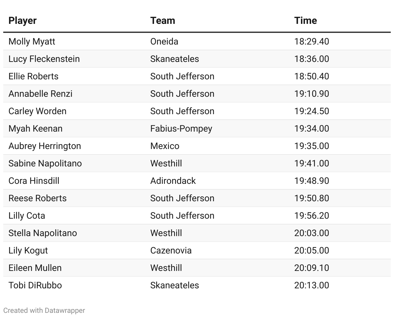Select the Annabelle Renzi row name
This screenshot has width=394, height=318.
tap(40, 94)
